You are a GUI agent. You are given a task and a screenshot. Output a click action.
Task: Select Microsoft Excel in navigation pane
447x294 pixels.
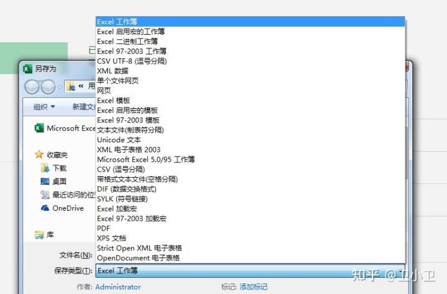[x=65, y=128]
